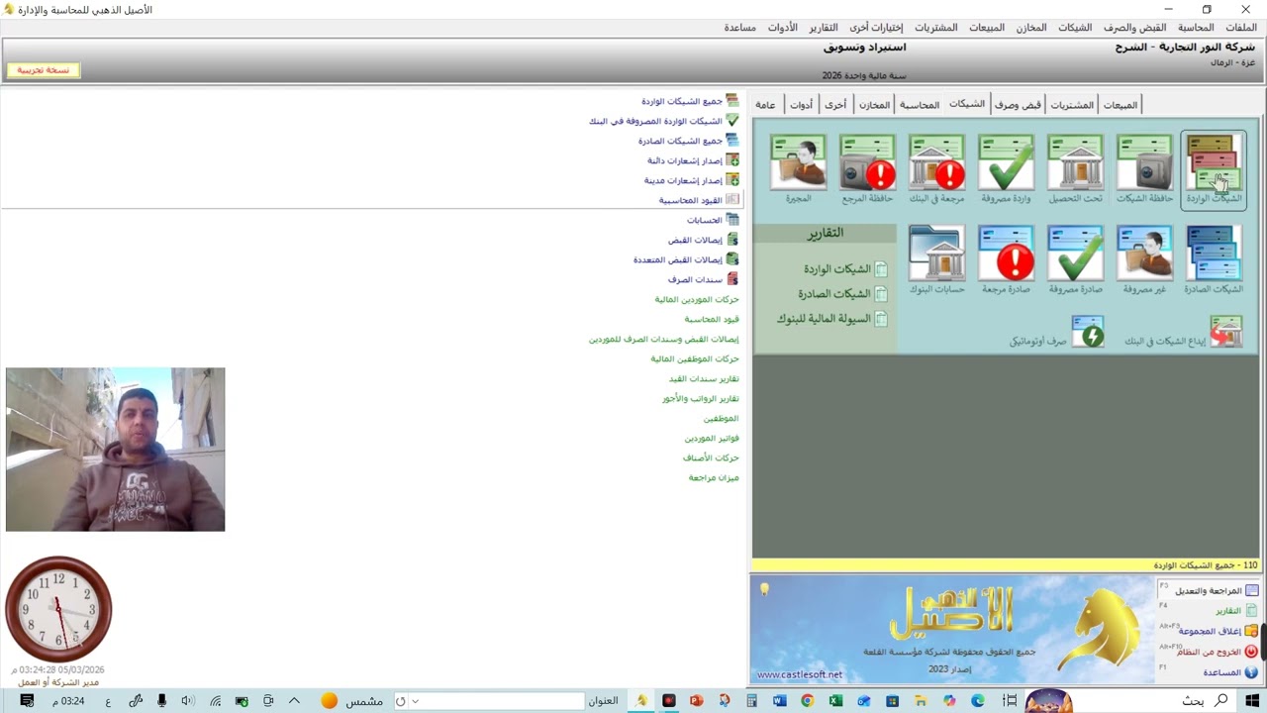Open the الشيكات الواردة incoming cheques icon
Viewport: 1267px width, 713px height.
coord(1214,169)
